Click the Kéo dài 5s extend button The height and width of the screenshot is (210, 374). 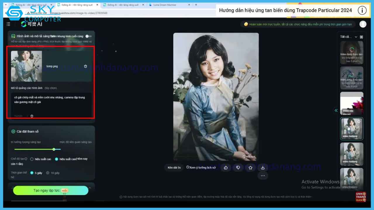pyautogui.click(x=174, y=167)
